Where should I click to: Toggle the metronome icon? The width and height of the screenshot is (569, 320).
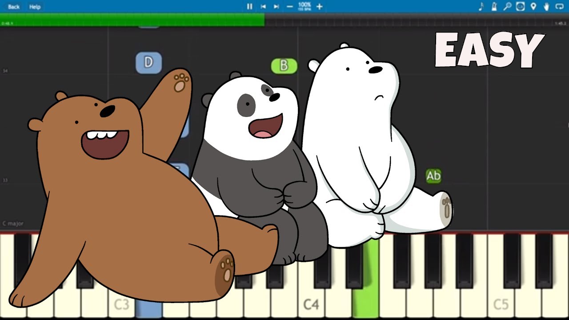point(494,7)
